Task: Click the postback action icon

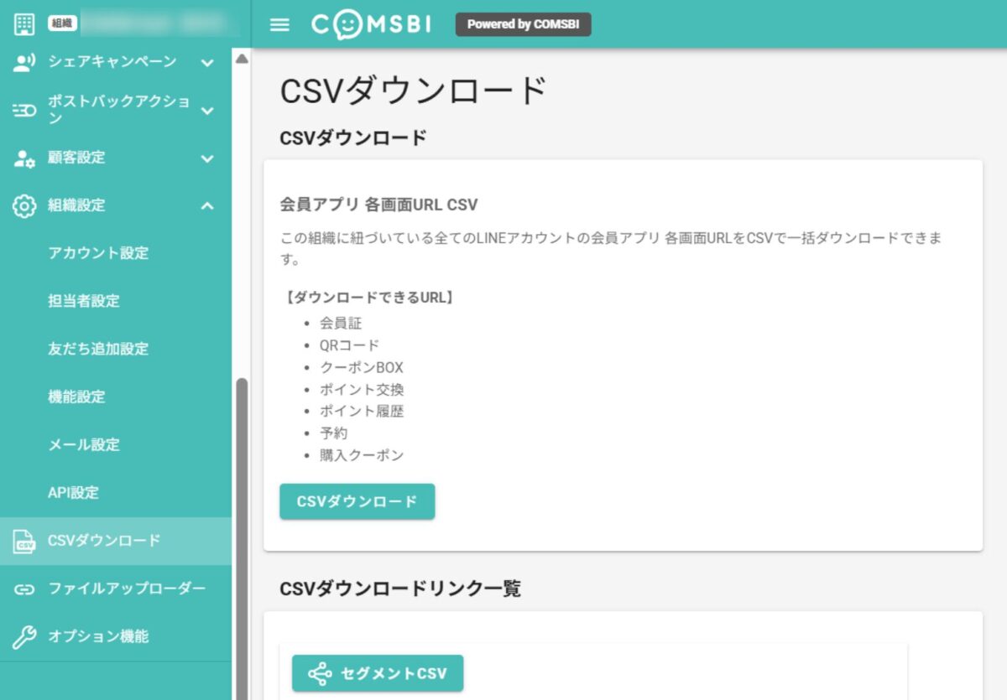Action: (x=24, y=110)
